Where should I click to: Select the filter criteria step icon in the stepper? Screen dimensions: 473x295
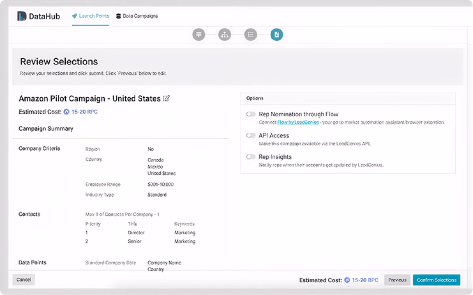coord(198,34)
